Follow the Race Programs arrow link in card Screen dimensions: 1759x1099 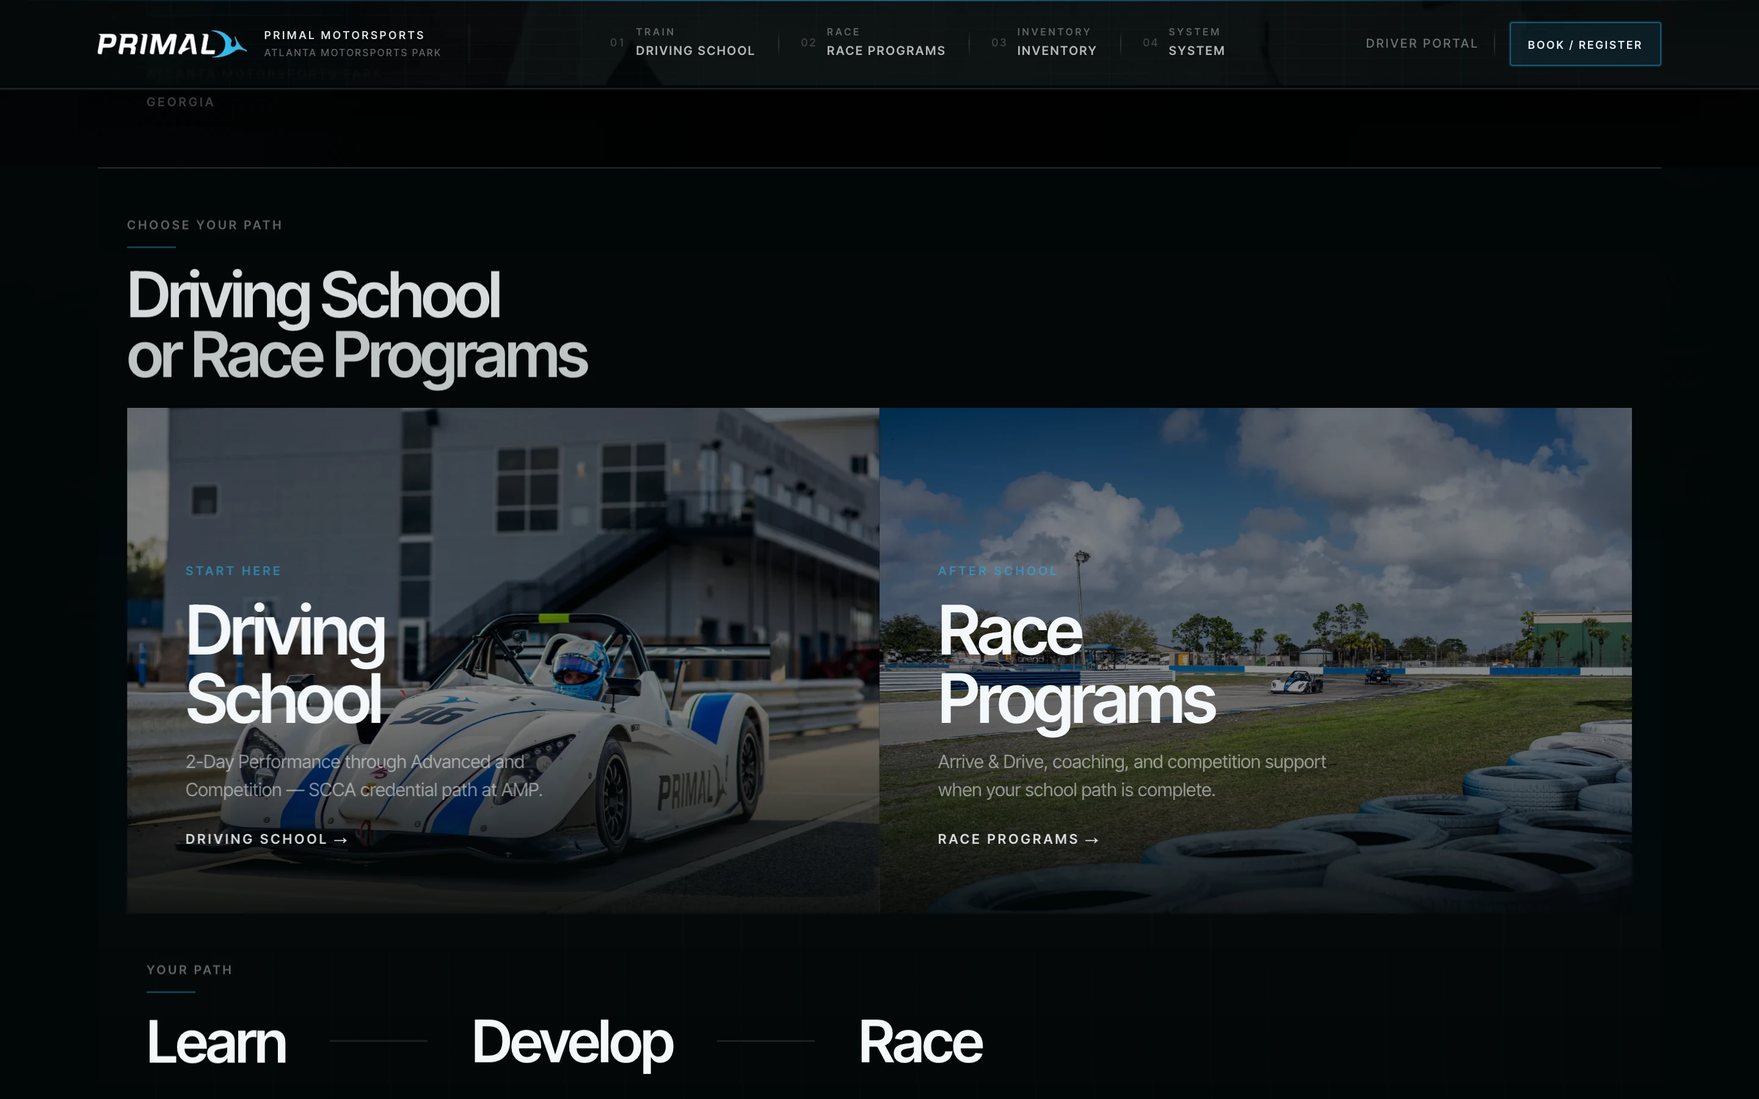click(x=1018, y=839)
